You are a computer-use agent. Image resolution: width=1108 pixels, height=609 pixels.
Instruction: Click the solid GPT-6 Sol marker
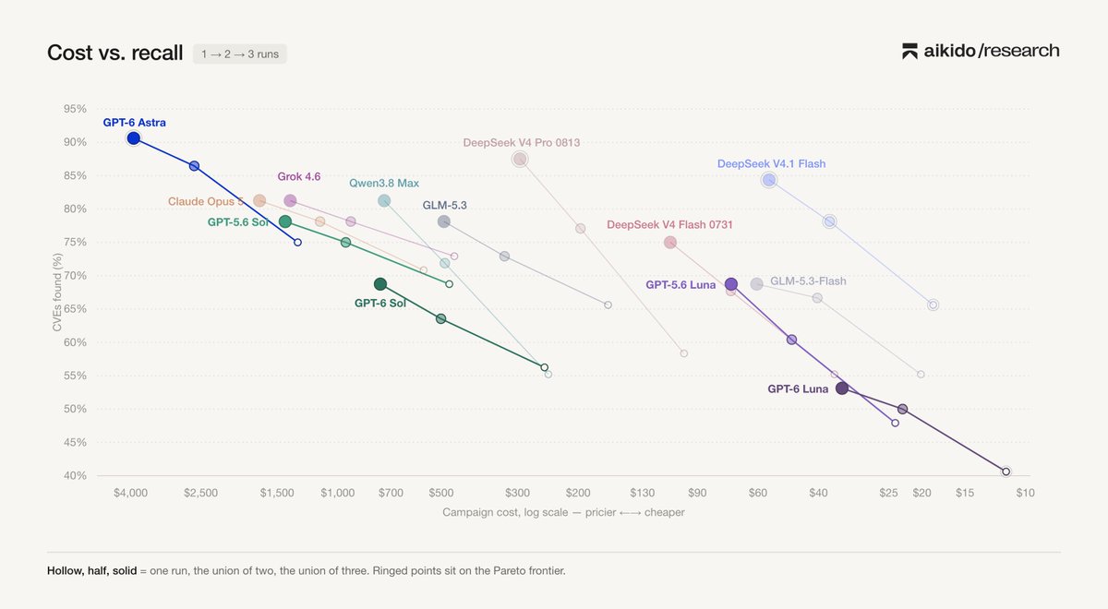[380, 284]
